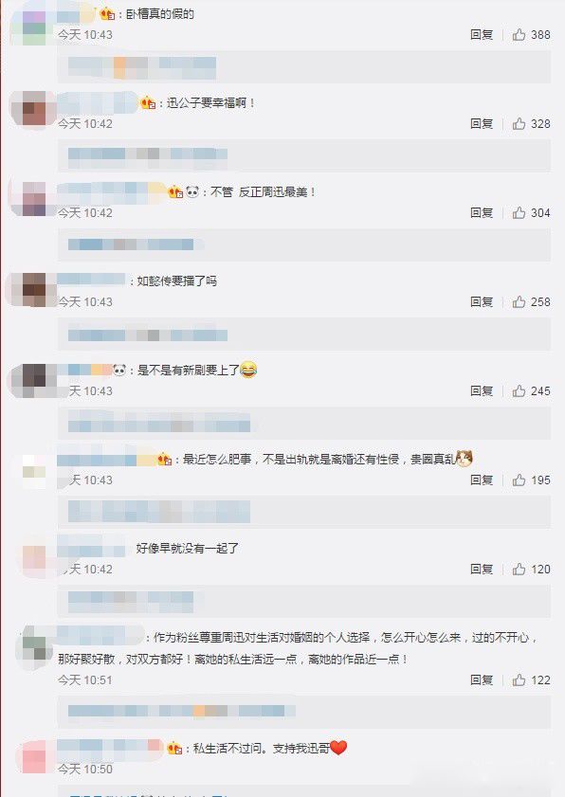The image size is (565, 797).
Task: Like the '不管 反正周迅最美' comment
Action: click(519, 212)
